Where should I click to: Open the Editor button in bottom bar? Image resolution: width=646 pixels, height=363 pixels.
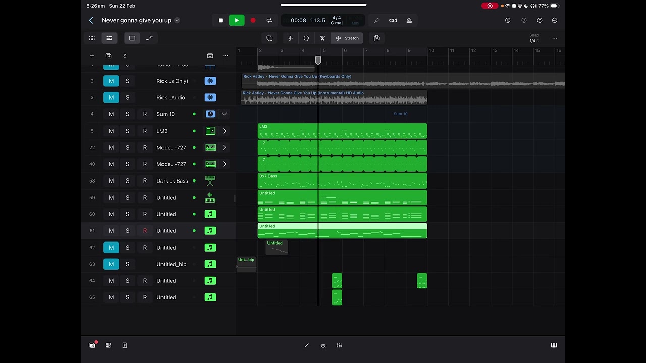coord(125,345)
